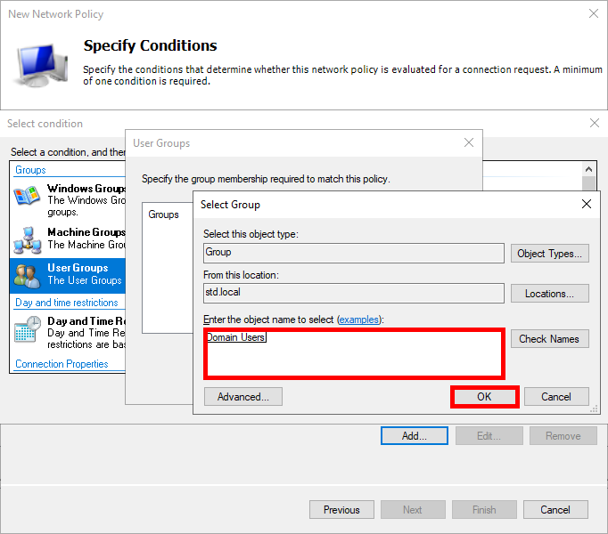This screenshot has width=608, height=534.
Task: Click the Add condition button
Action: [415, 436]
